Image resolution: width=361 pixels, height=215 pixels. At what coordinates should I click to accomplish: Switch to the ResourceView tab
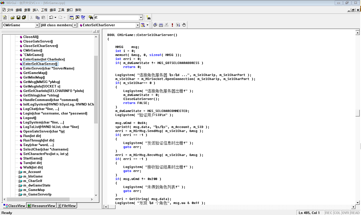(x=41, y=206)
